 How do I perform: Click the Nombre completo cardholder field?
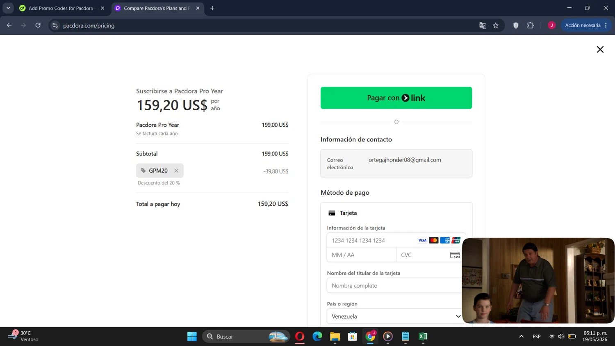click(396, 286)
